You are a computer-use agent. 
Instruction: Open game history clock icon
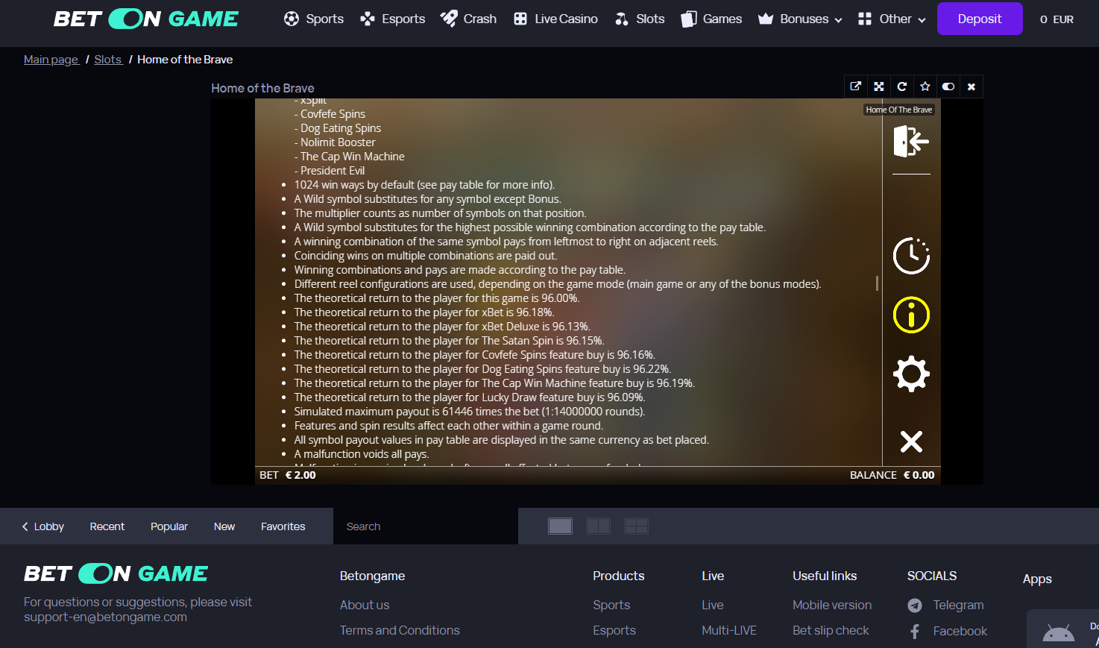pos(911,256)
